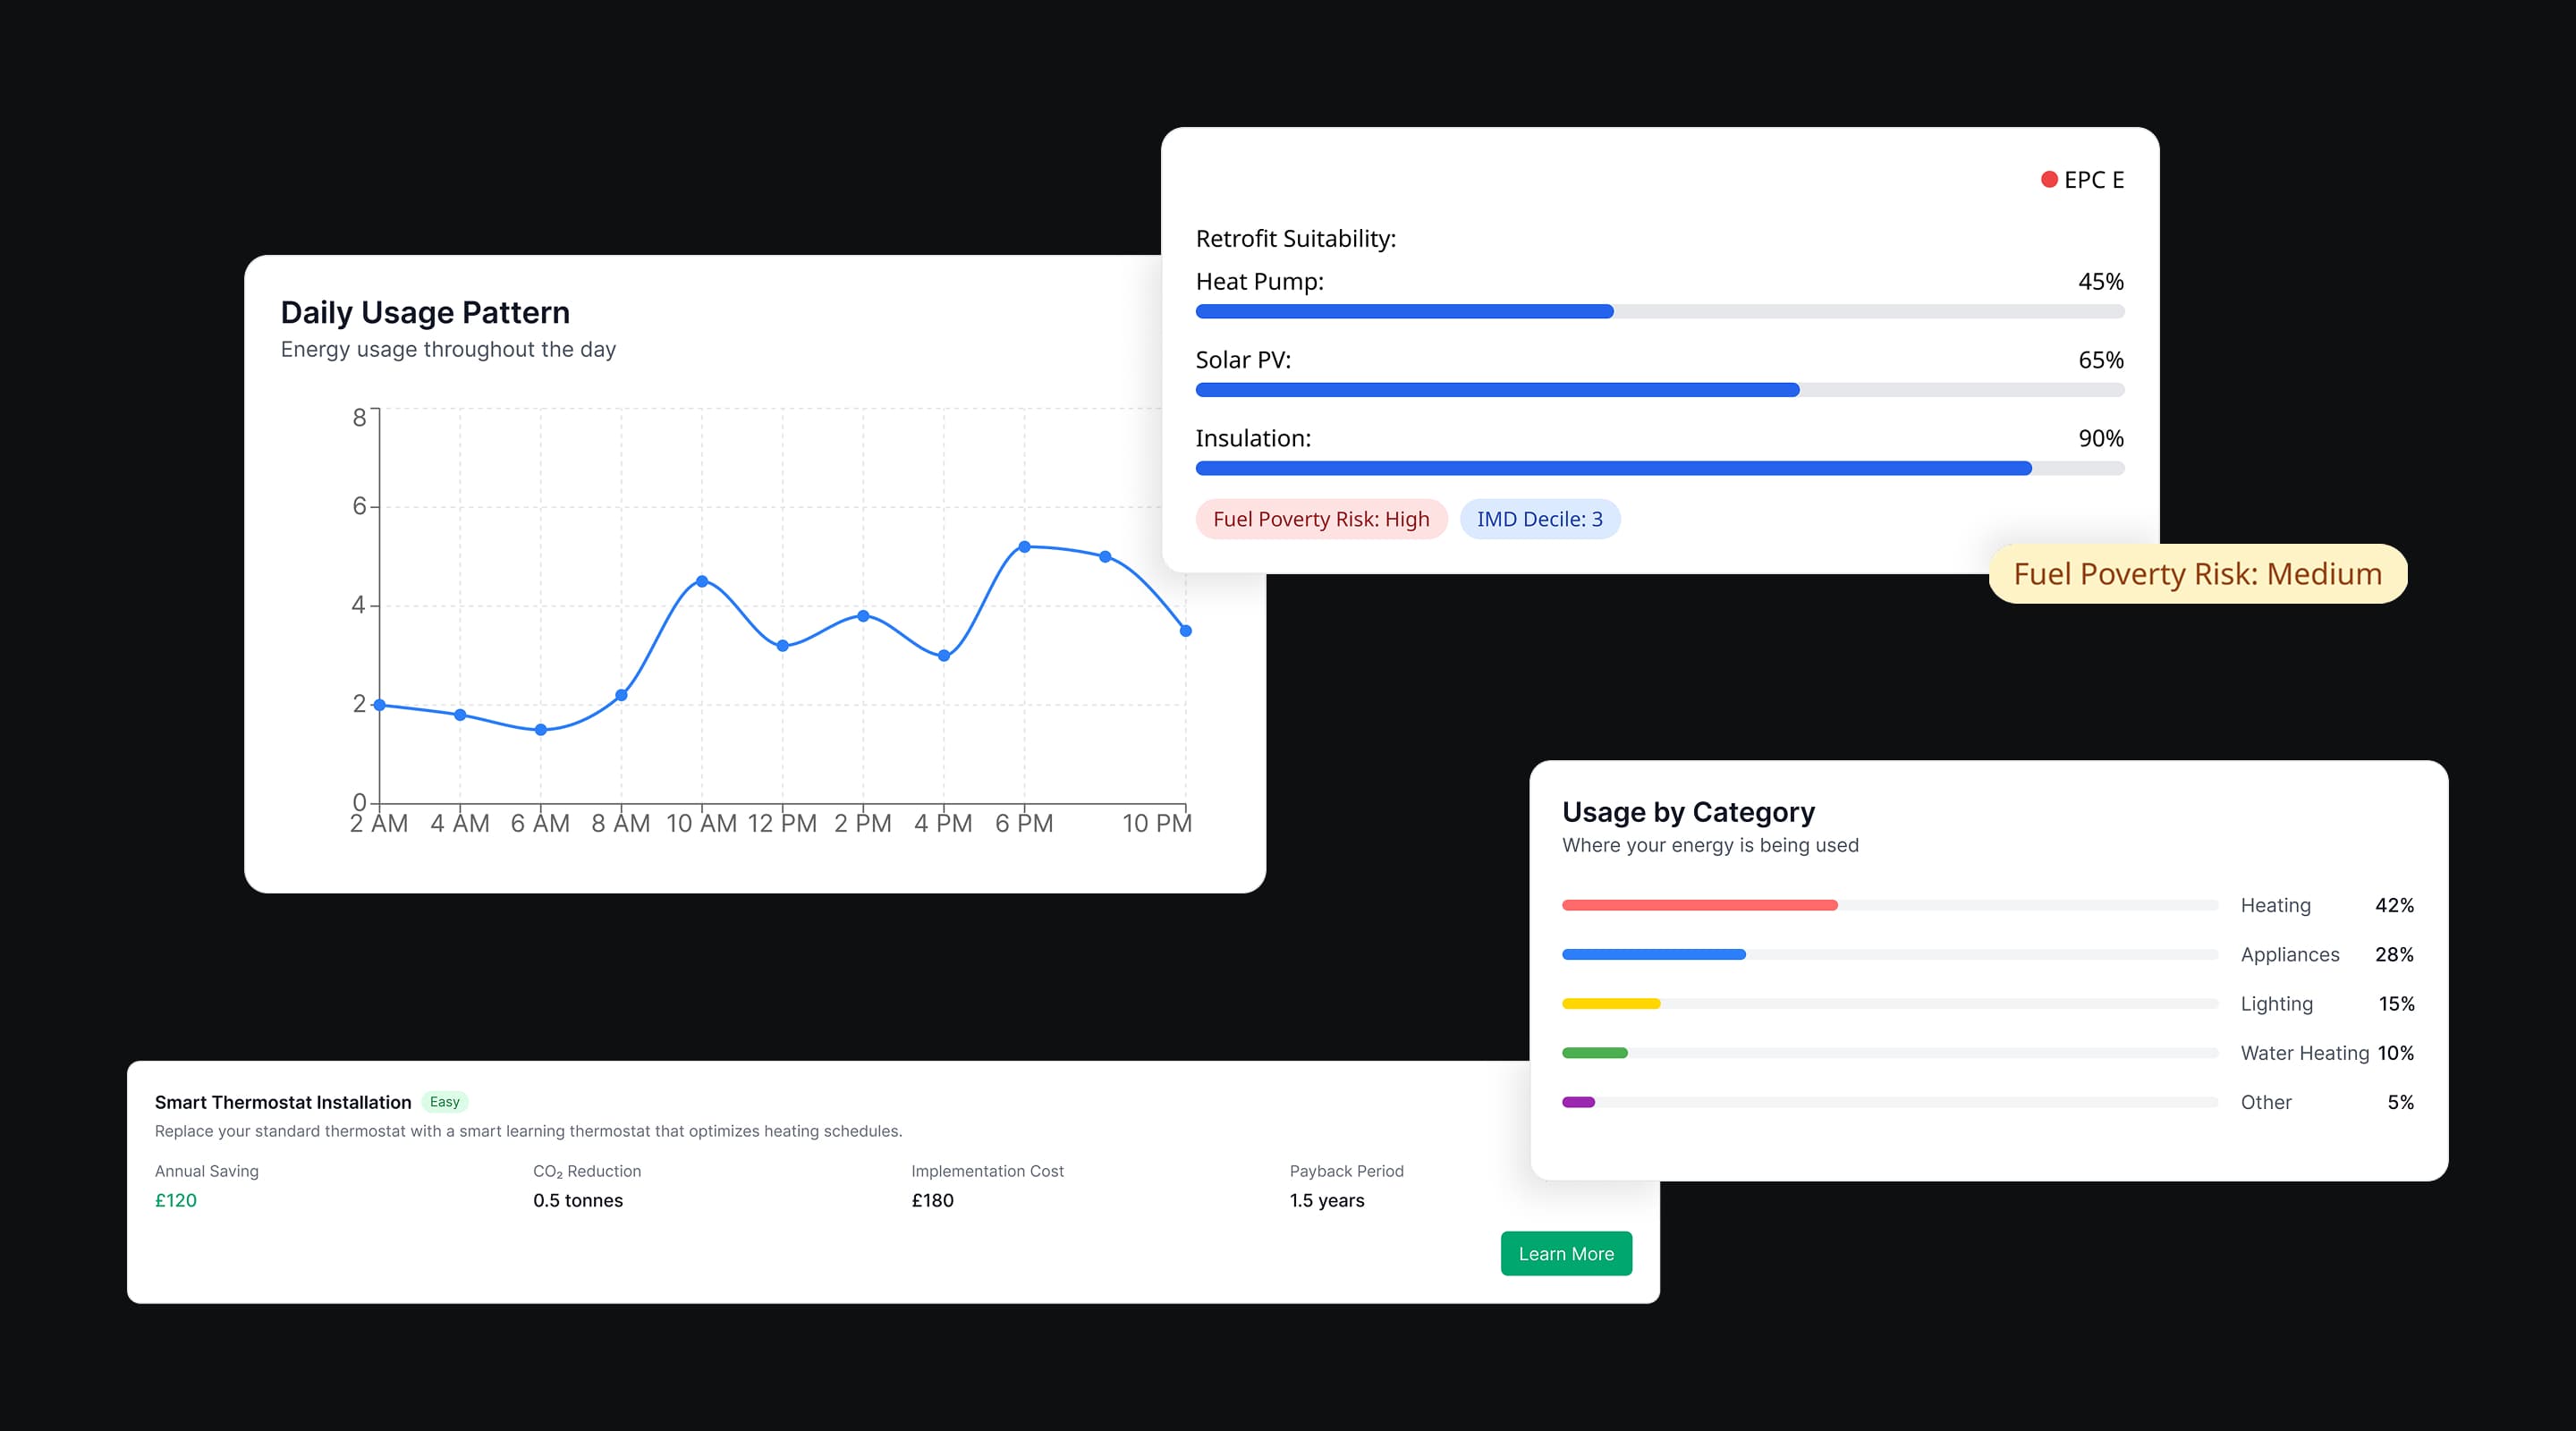Click the 10 PM final data point
This screenshot has height=1431, width=2576.
(x=1185, y=631)
